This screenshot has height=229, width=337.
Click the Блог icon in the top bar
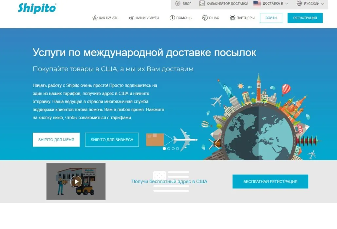coord(177,4)
